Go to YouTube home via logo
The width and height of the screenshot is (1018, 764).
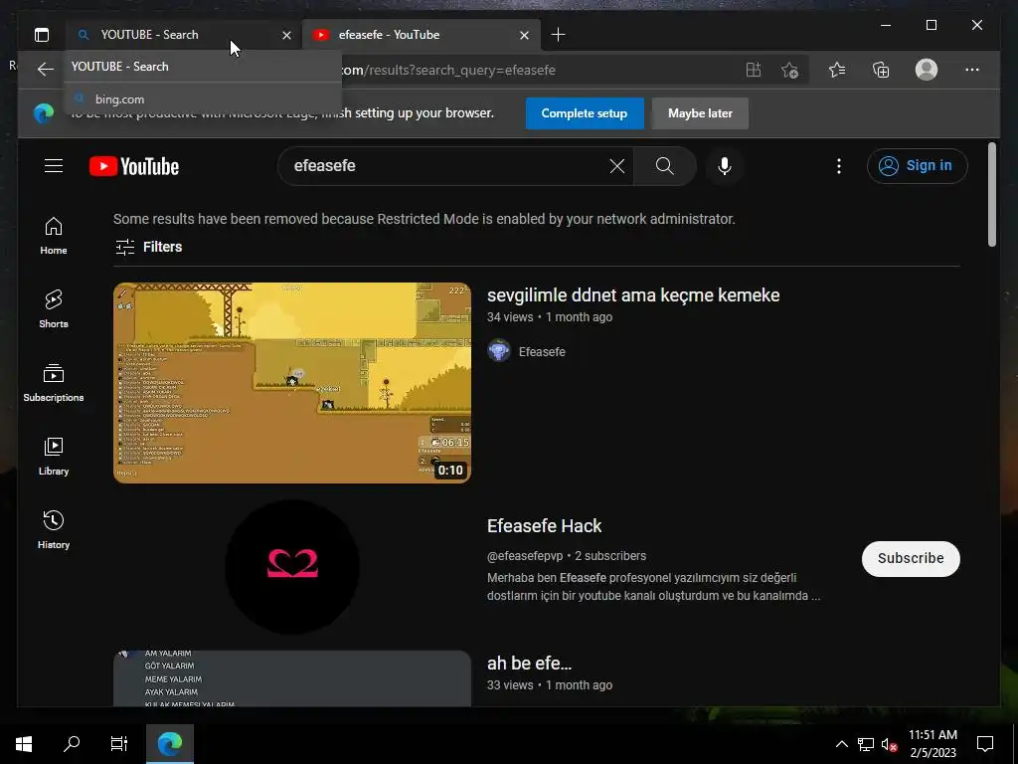tap(134, 166)
